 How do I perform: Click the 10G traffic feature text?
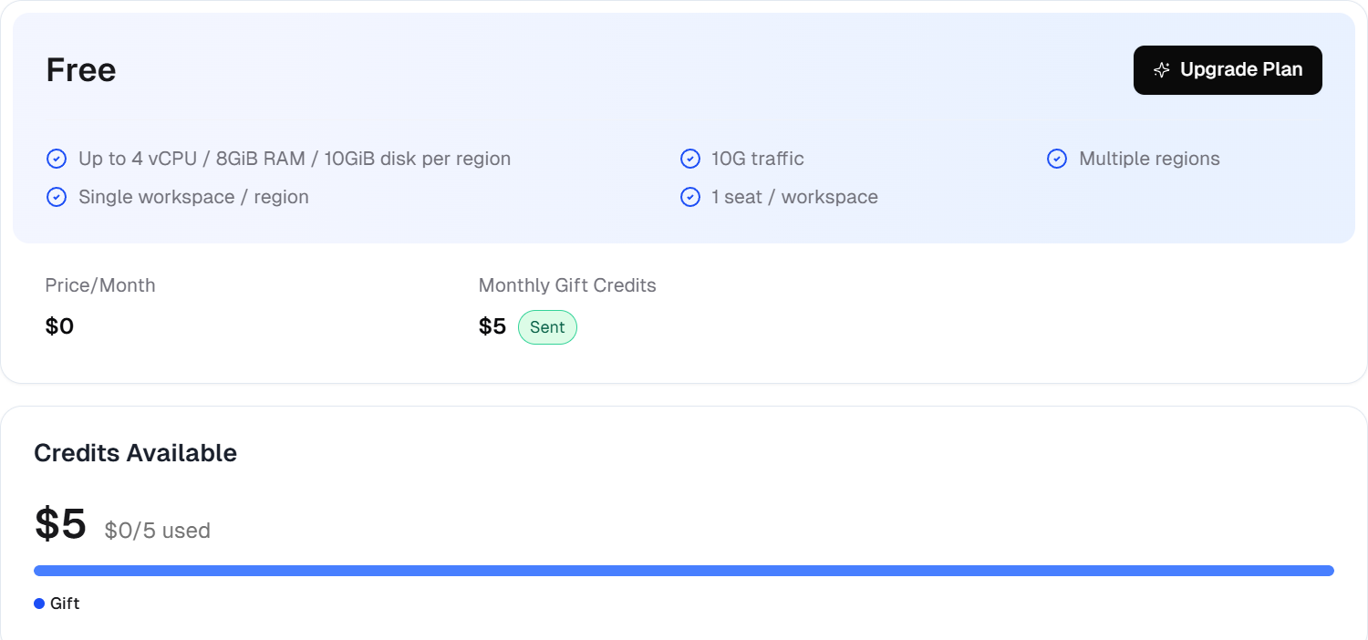coord(758,159)
